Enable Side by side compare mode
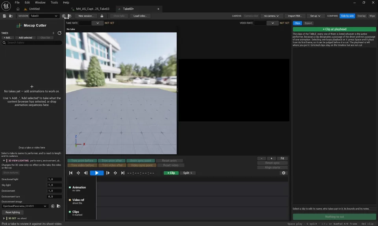This screenshot has height=226, width=378. (347, 16)
